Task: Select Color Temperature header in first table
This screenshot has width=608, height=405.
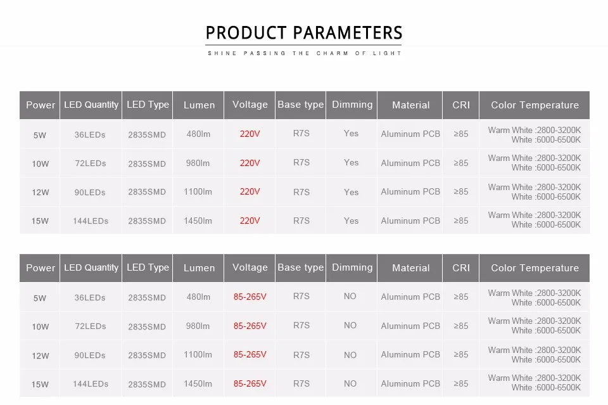Action: point(535,105)
